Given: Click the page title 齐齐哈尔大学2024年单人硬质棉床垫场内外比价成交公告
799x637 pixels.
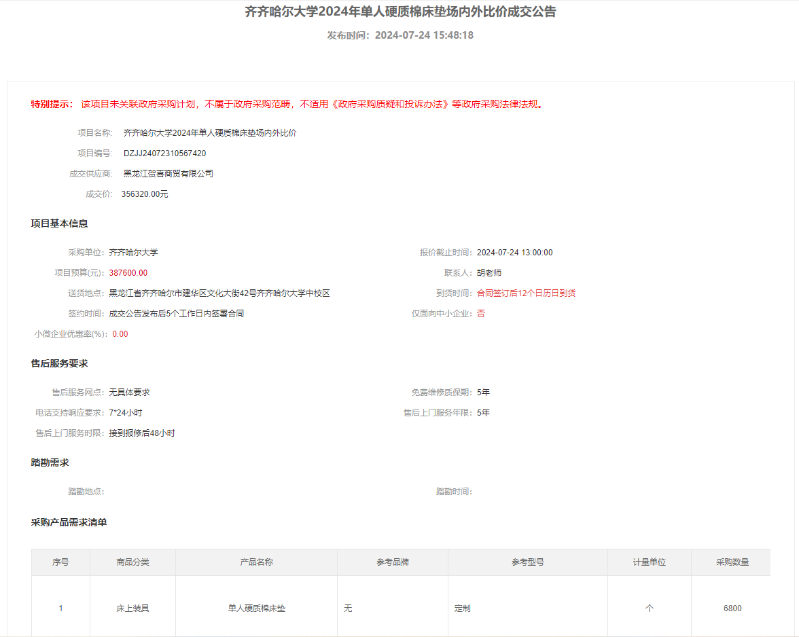Looking at the screenshot, I should pos(400,12).
